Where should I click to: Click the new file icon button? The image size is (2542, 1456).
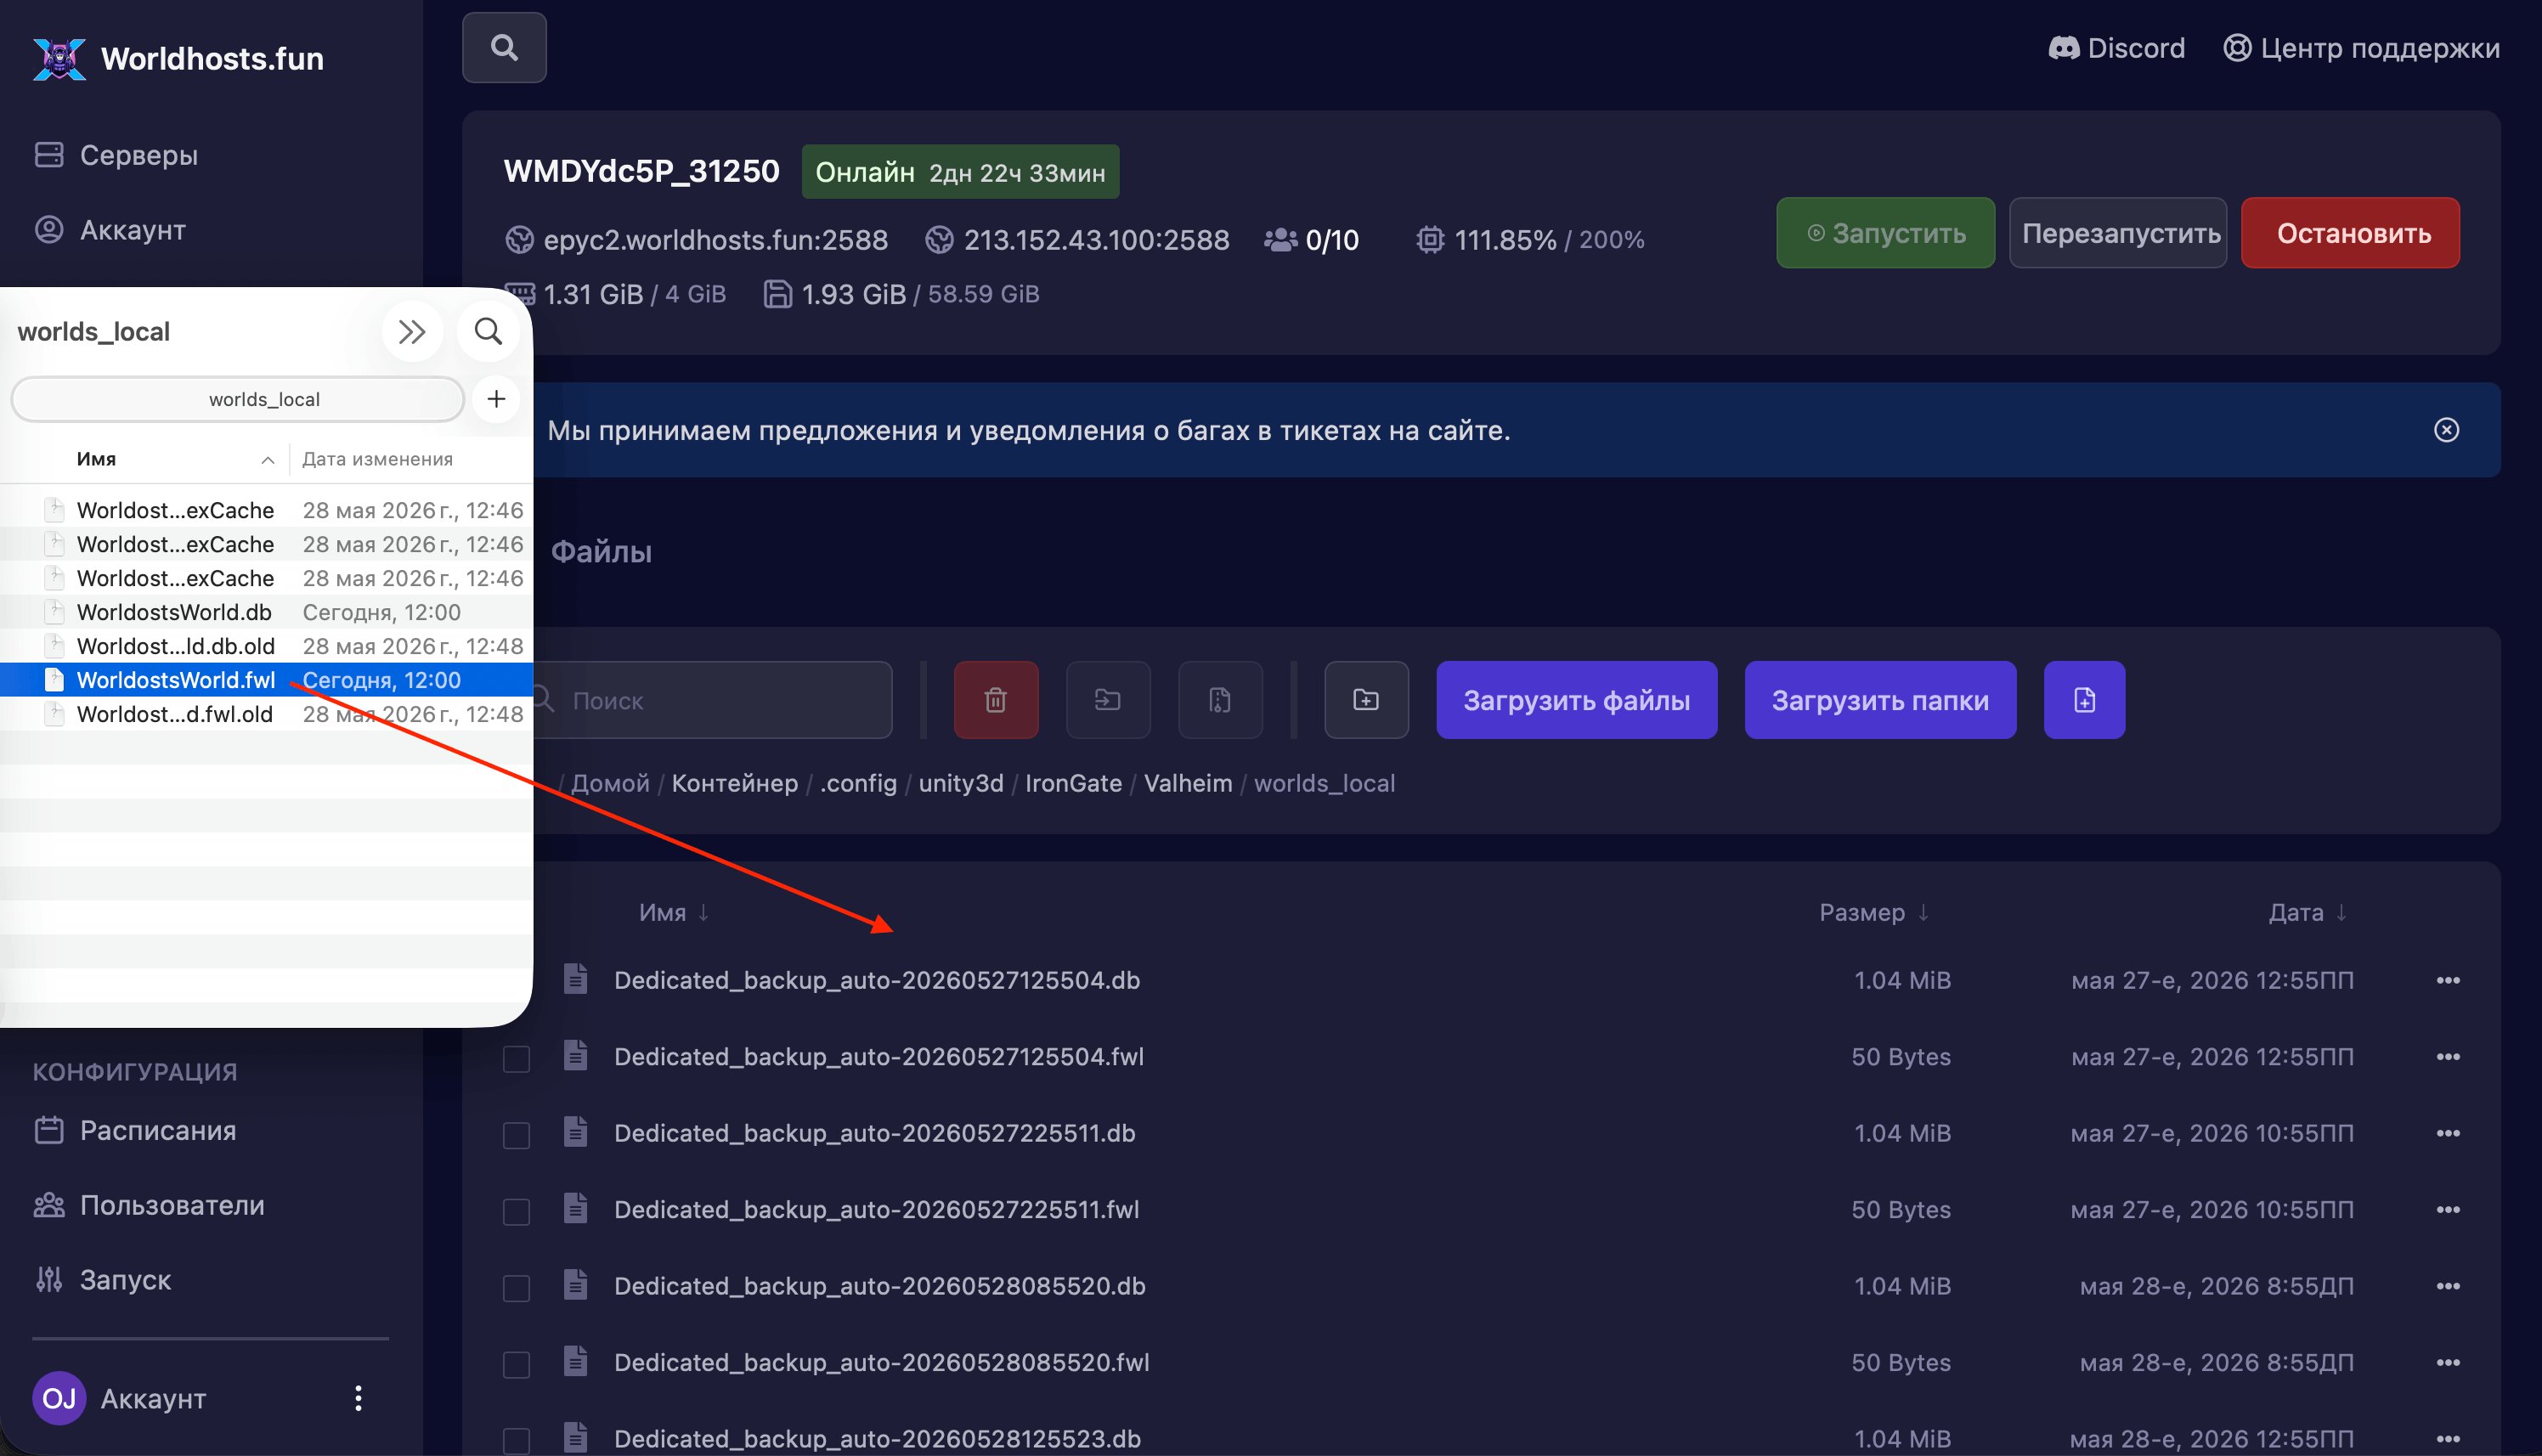pyautogui.click(x=2084, y=700)
